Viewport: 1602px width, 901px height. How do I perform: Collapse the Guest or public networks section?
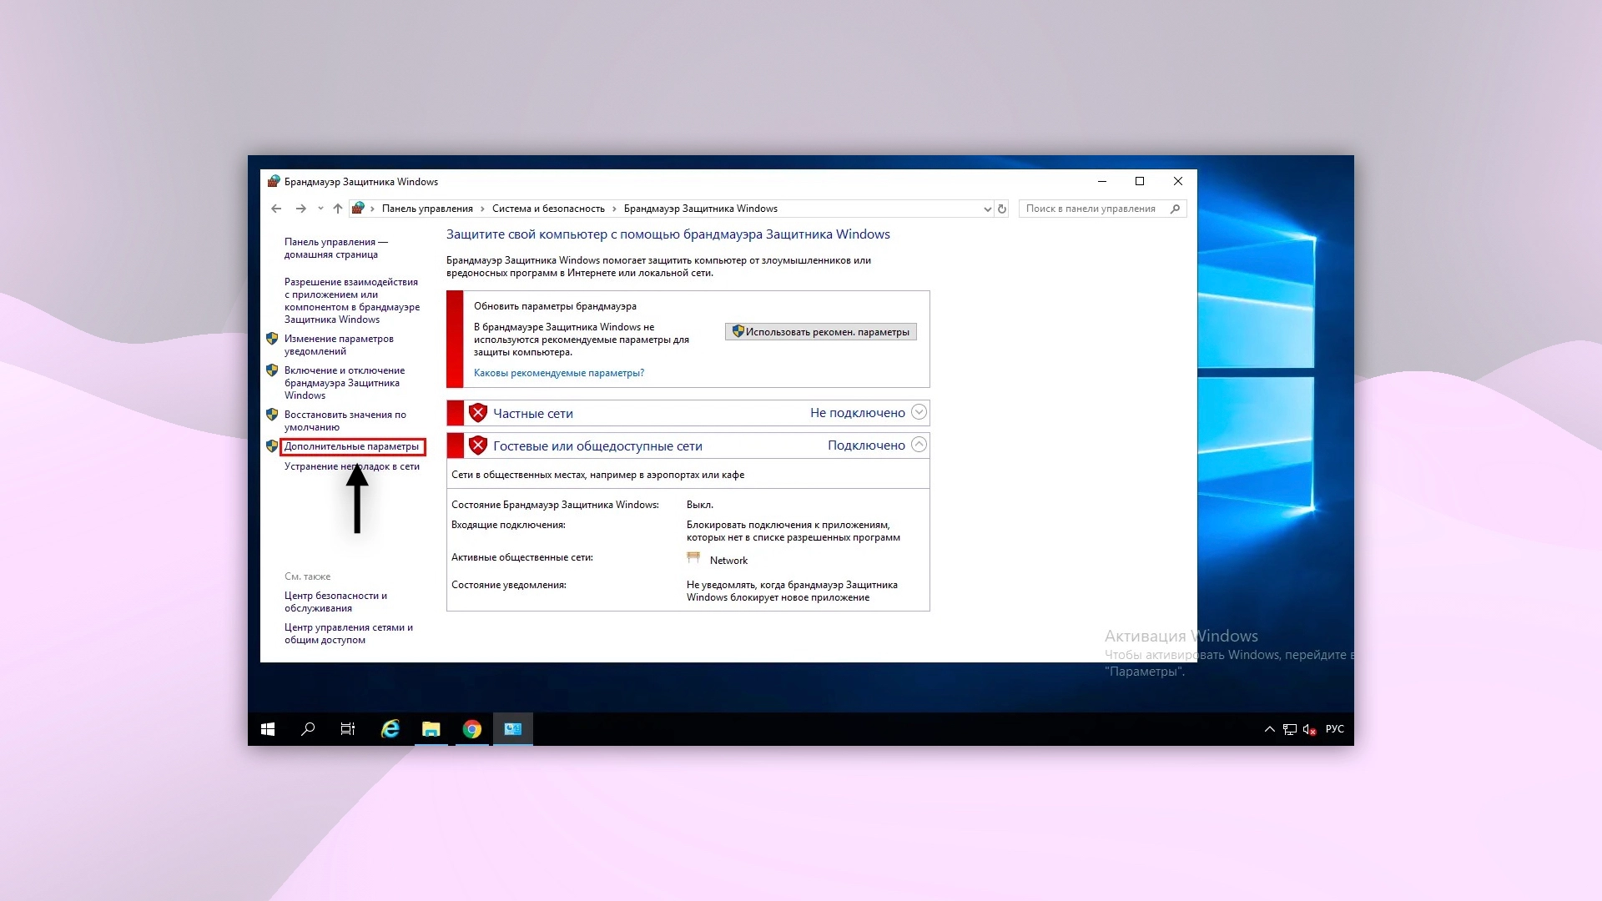click(x=919, y=445)
